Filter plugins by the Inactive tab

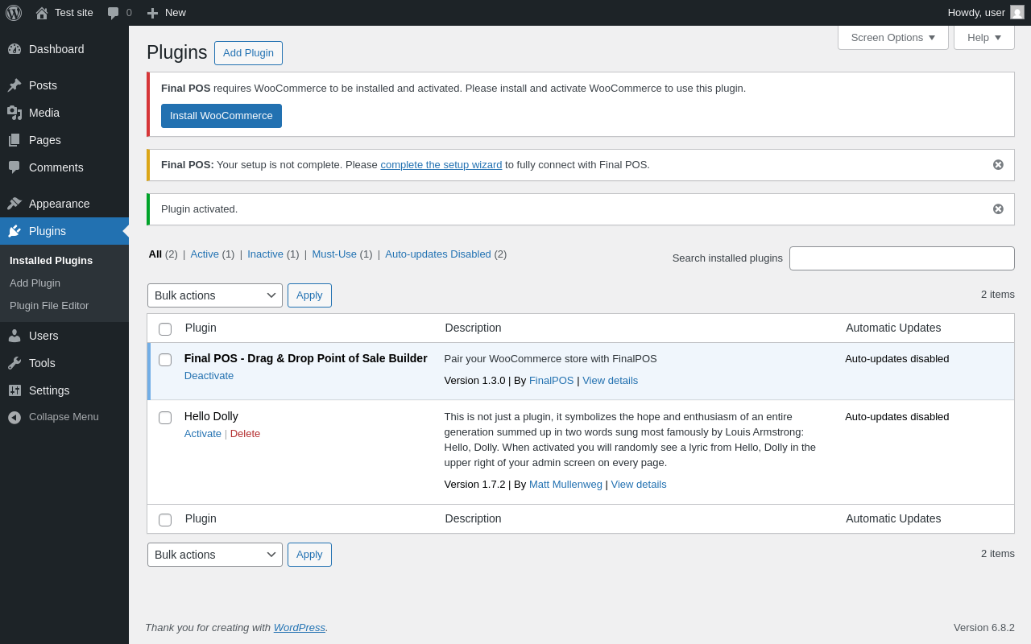[265, 254]
